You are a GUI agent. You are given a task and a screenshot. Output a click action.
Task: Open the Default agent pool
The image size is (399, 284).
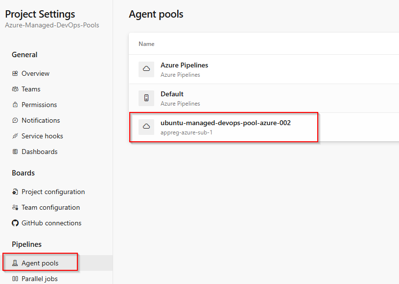[172, 94]
